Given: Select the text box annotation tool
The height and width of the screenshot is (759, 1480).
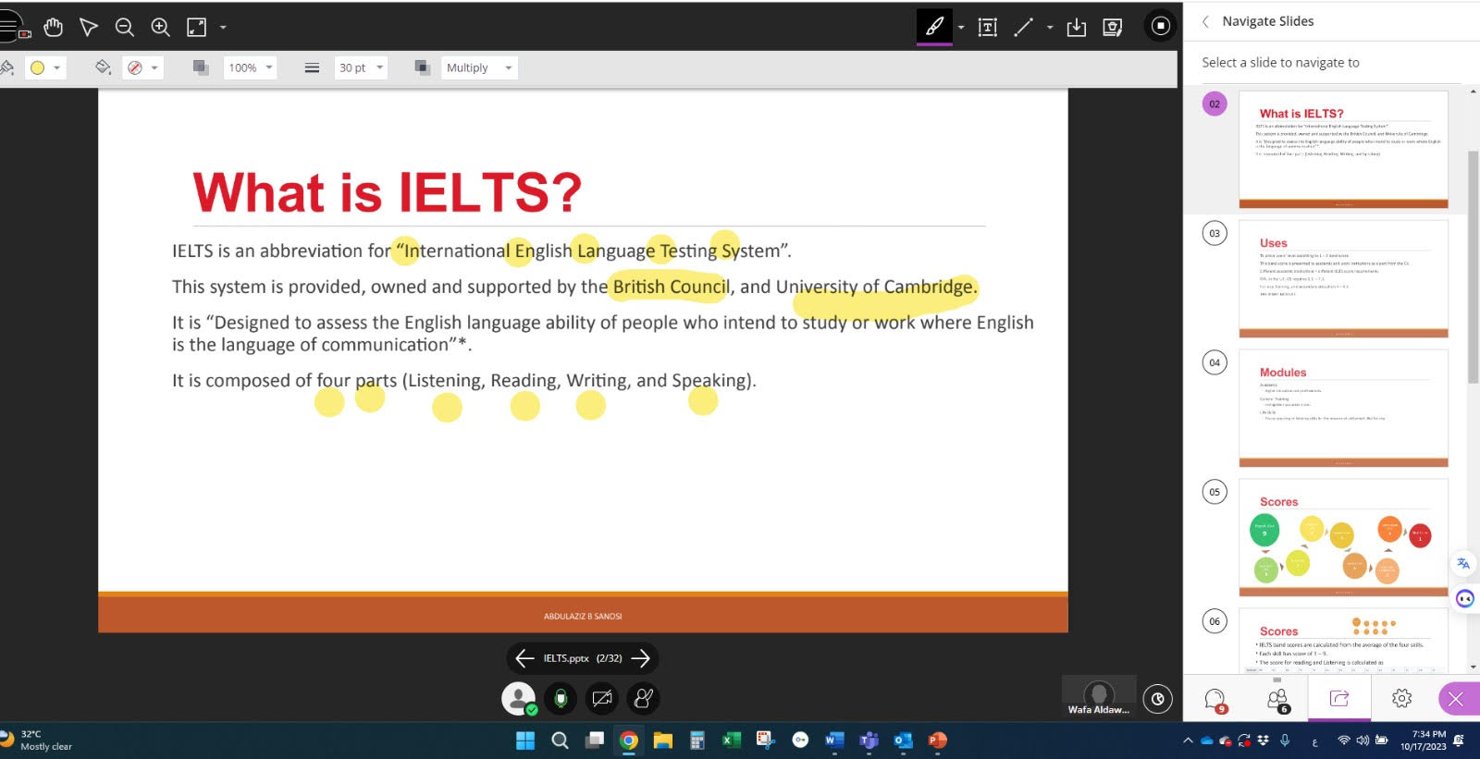Looking at the screenshot, I should (988, 27).
